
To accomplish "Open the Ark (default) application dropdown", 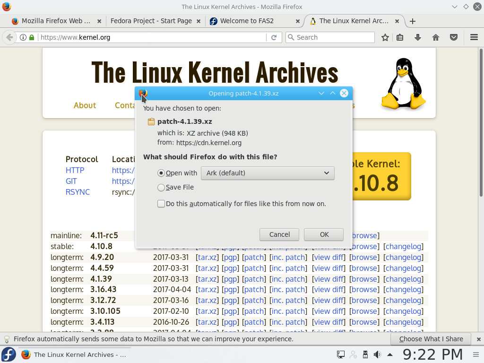I will click(268, 173).
